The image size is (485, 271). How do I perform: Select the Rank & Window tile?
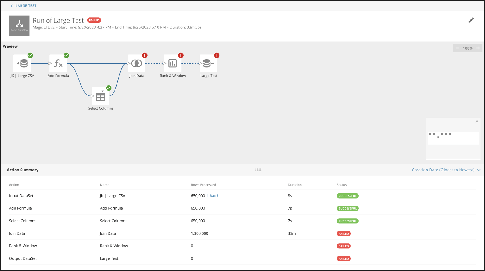coord(173,64)
